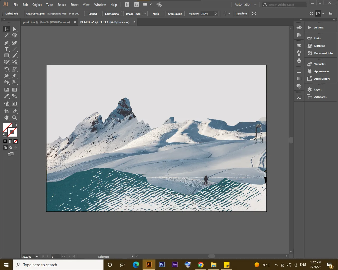Select the Type tool
Image resolution: width=338 pixels, height=270 pixels.
click(7, 49)
